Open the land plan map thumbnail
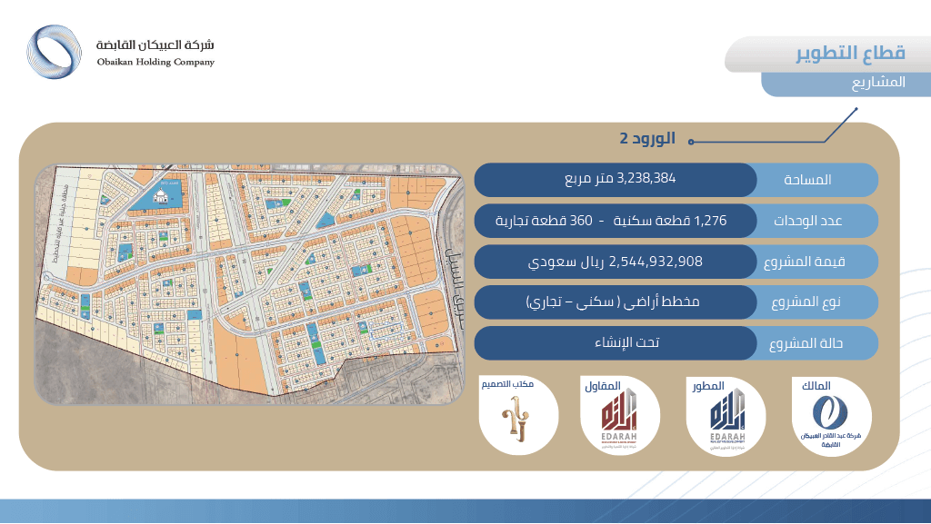The width and height of the screenshot is (931, 524). 249,284
